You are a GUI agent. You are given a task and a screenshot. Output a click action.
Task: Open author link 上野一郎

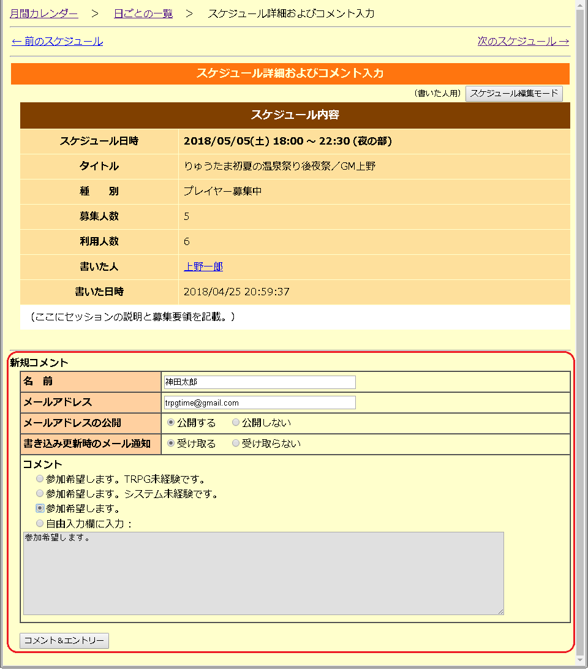(x=203, y=266)
